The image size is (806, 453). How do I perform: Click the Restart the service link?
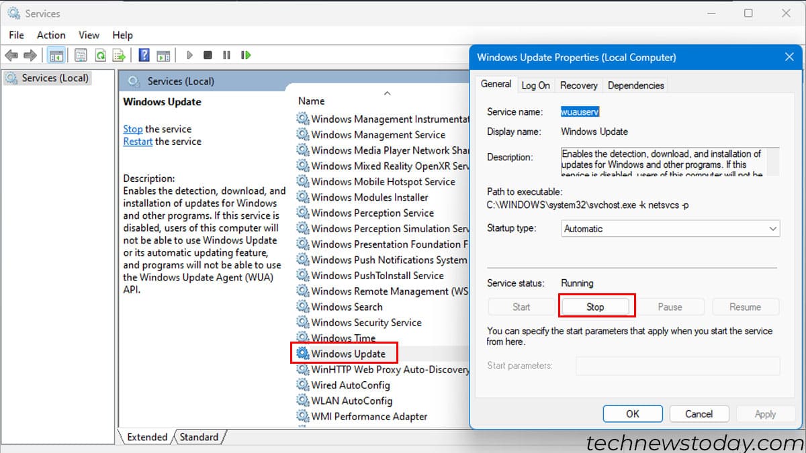pos(138,142)
